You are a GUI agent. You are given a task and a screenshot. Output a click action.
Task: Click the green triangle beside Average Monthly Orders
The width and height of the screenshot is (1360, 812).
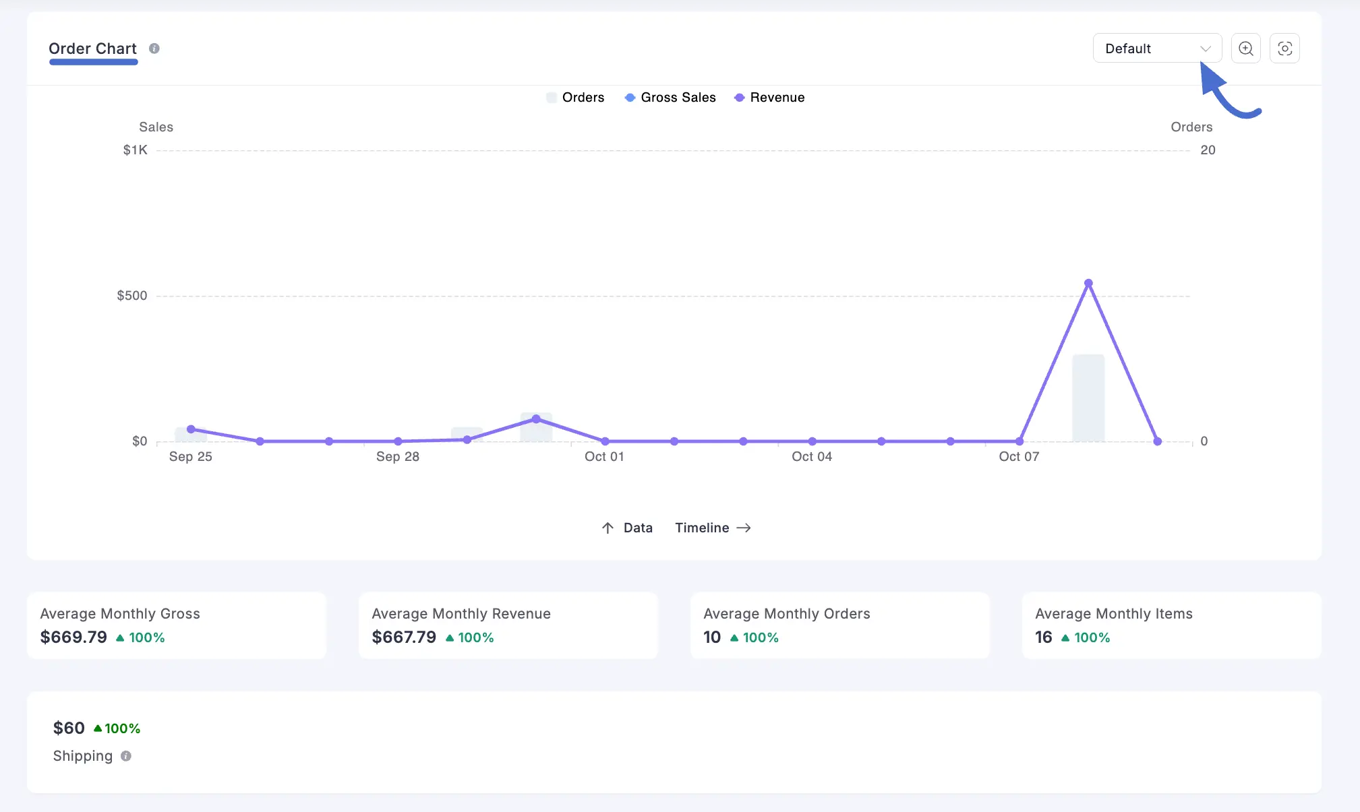[x=734, y=637]
